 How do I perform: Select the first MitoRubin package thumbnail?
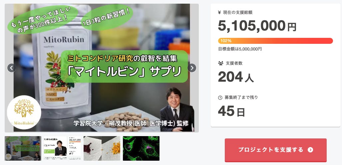point(23,148)
